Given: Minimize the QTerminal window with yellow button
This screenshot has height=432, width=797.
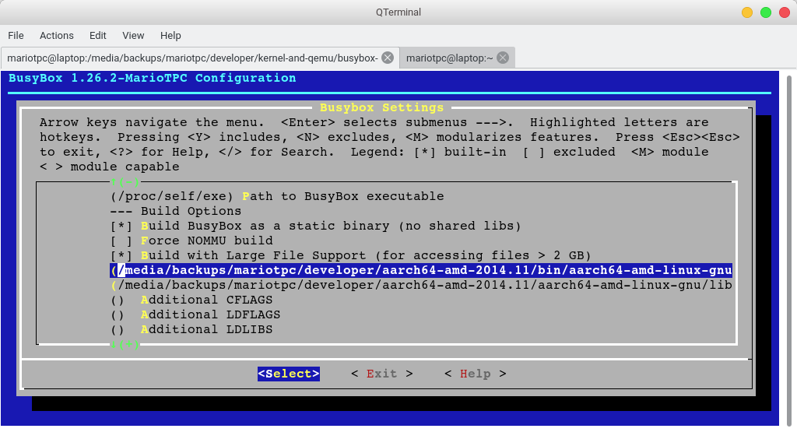Looking at the screenshot, I should coord(747,12).
